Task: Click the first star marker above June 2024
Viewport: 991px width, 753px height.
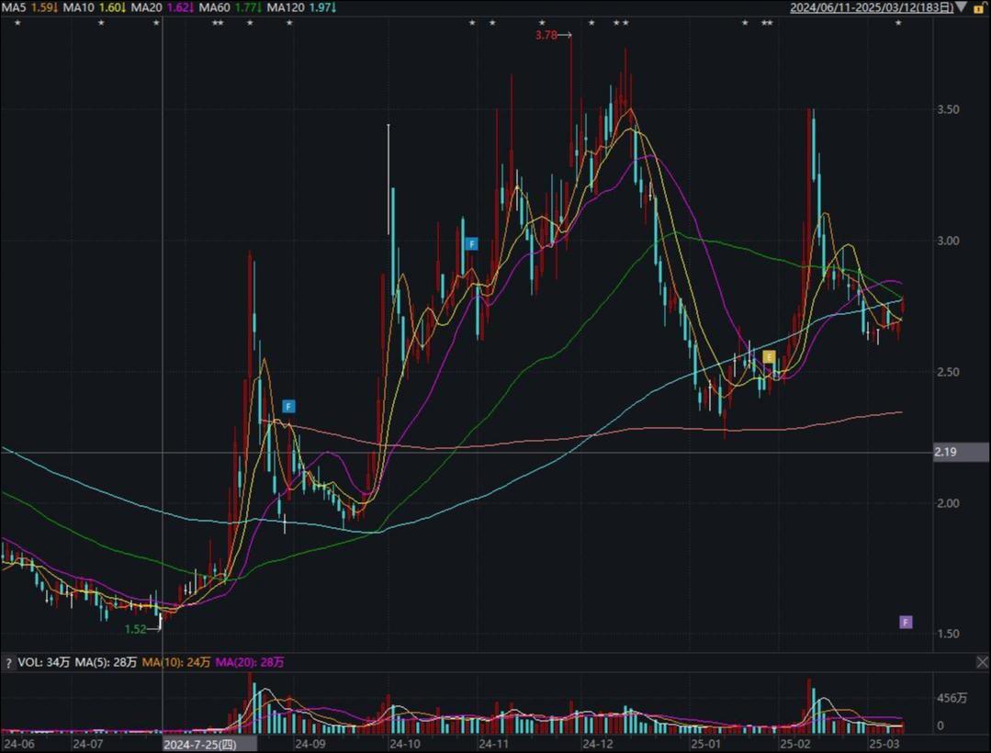Action: (x=17, y=23)
